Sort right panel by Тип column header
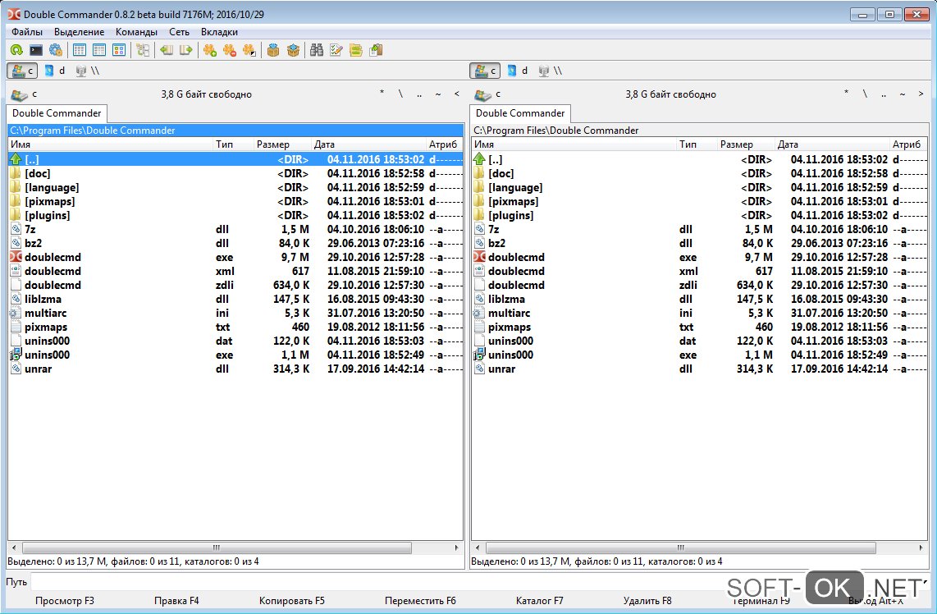 coord(697,144)
